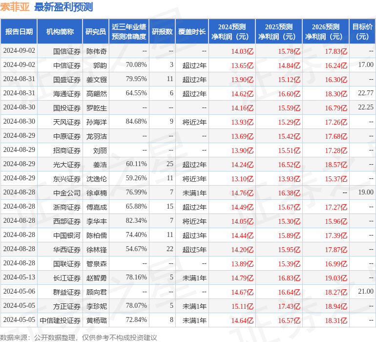Click researcher name 黄杨璐
This screenshot has height=342, width=376.
[x=97, y=321]
